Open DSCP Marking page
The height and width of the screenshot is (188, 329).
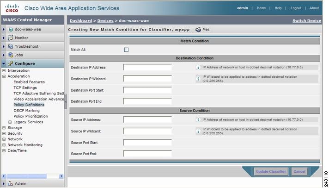(x=26, y=110)
